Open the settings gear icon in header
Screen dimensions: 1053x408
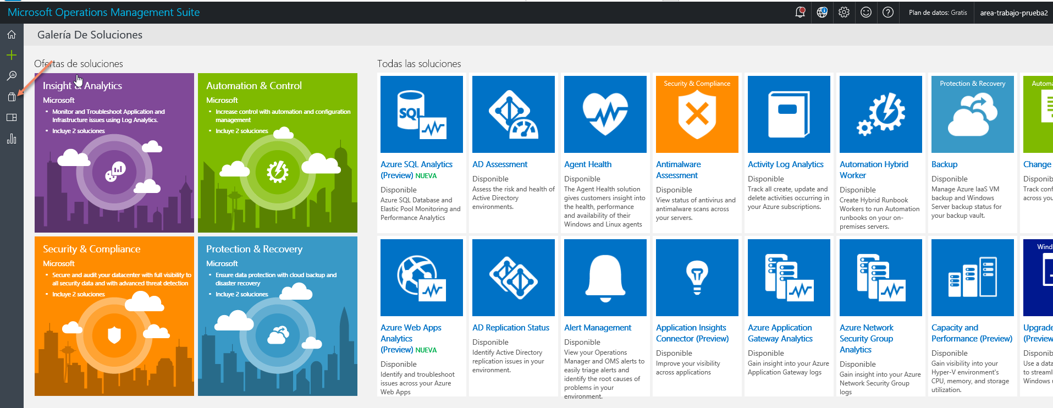pyautogui.click(x=844, y=12)
